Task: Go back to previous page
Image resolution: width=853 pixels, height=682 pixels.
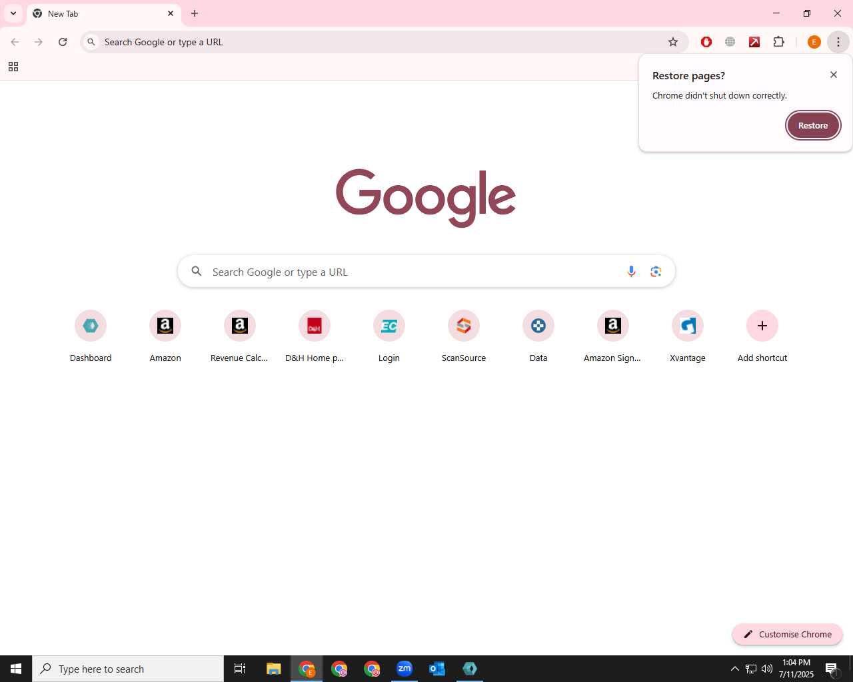Action: click(x=15, y=42)
